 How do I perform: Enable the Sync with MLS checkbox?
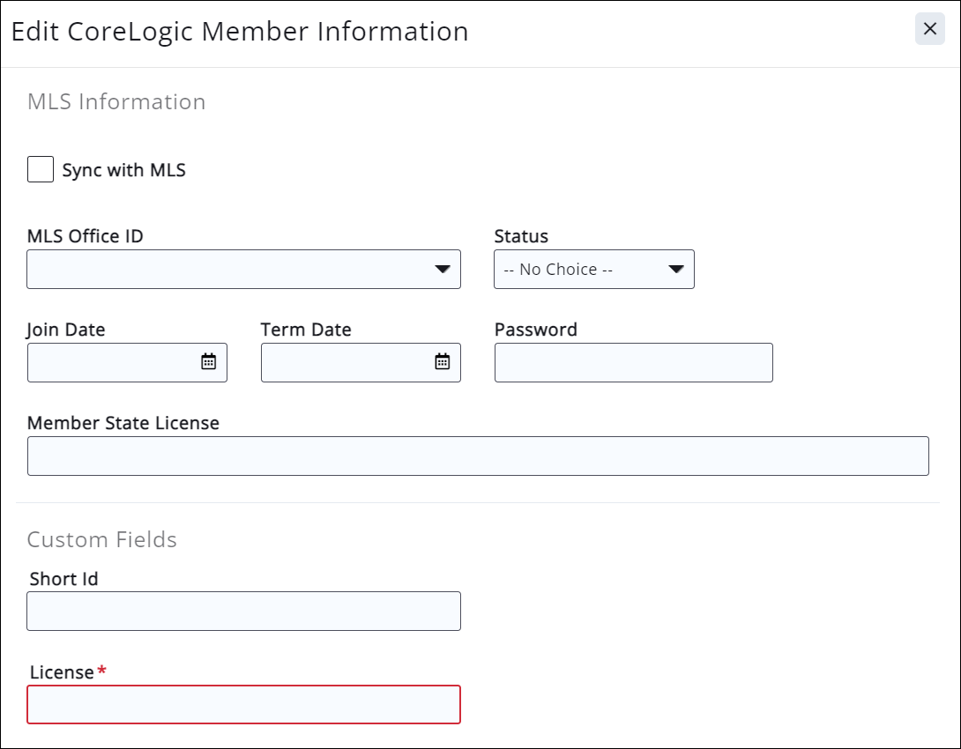pyautogui.click(x=41, y=170)
